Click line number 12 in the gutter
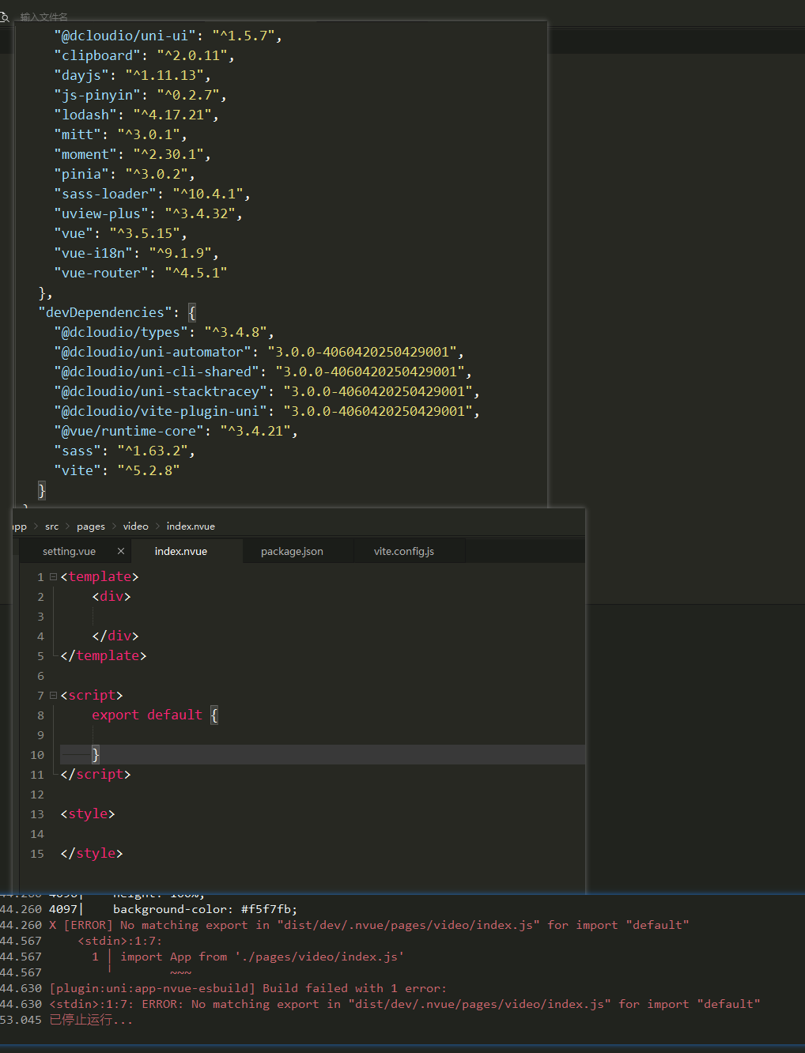Viewport: 805px width, 1053px height. (x=37, y=794)
